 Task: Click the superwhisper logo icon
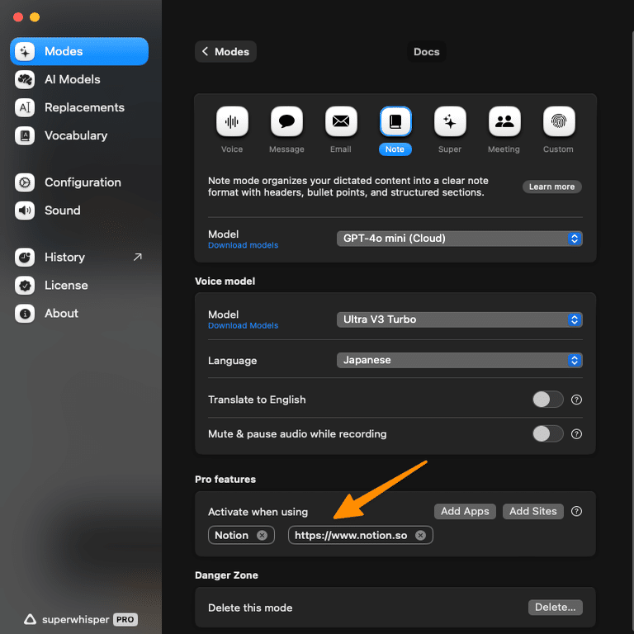click(x=30, y=619)
